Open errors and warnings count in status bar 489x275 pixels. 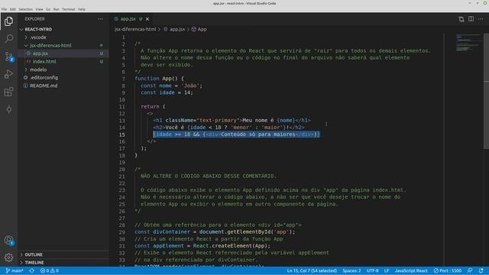click(x=50, y=270)
